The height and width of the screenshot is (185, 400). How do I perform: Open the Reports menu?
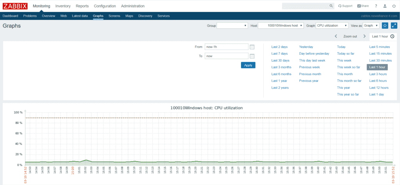[82, 6]
